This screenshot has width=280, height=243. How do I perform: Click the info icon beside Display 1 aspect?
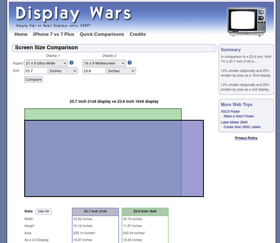pyautogui.click(x=71, y=63)
